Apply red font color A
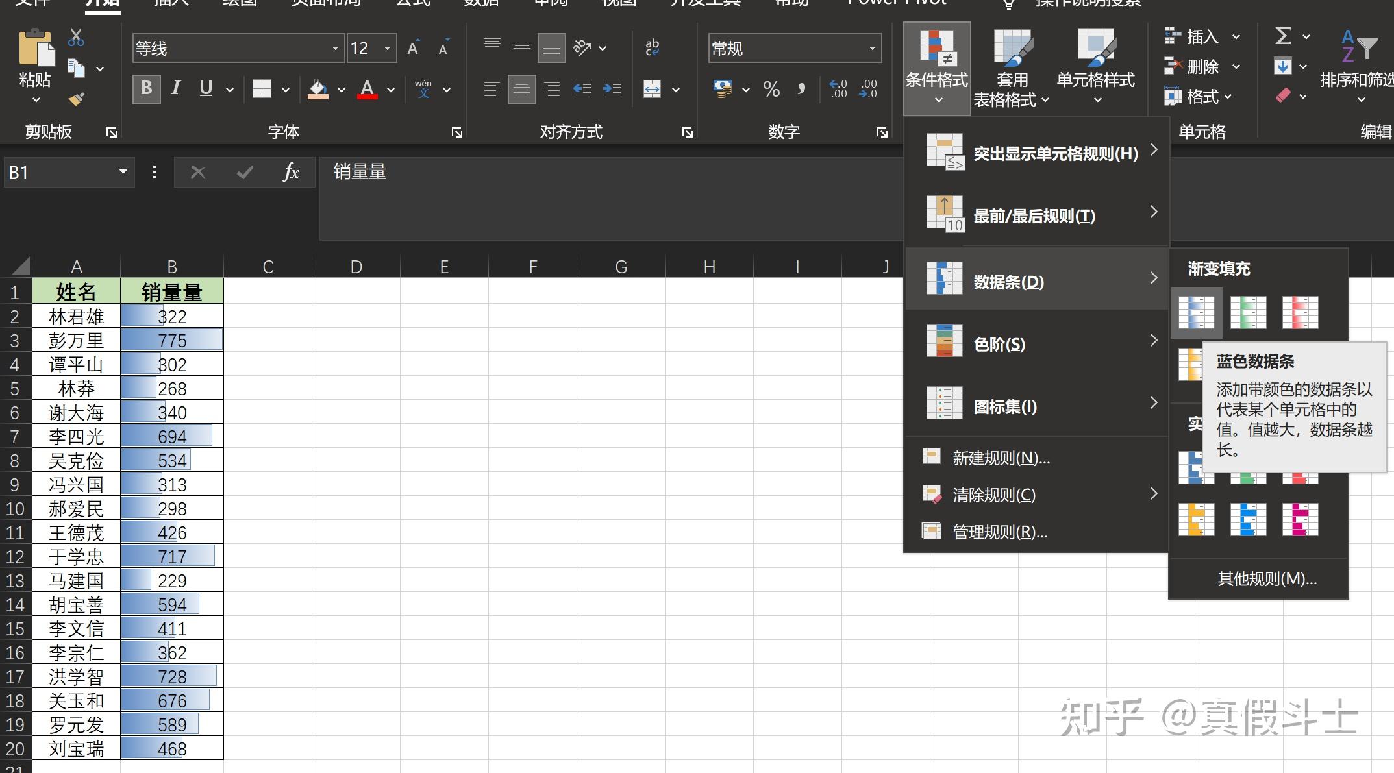 tap(367, 89)
